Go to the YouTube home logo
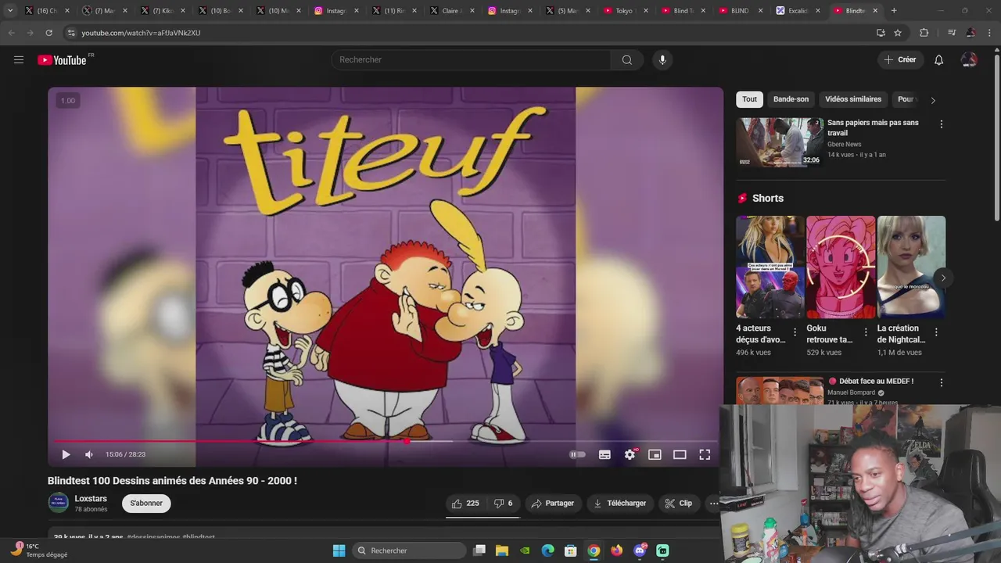Screen dimensions: 1001x563 [62, 60]
